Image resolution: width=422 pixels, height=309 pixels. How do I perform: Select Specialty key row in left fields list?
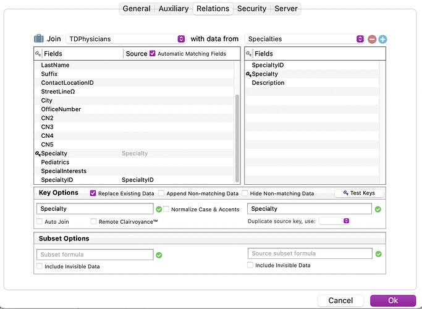point(134,153)
